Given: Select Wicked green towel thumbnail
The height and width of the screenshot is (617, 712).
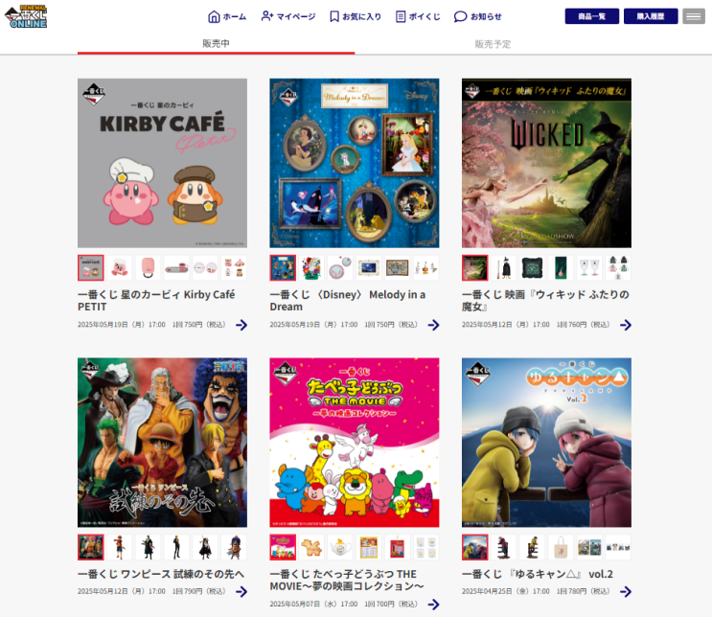Looking at the screenshot, I should click(x=561, y=268).
